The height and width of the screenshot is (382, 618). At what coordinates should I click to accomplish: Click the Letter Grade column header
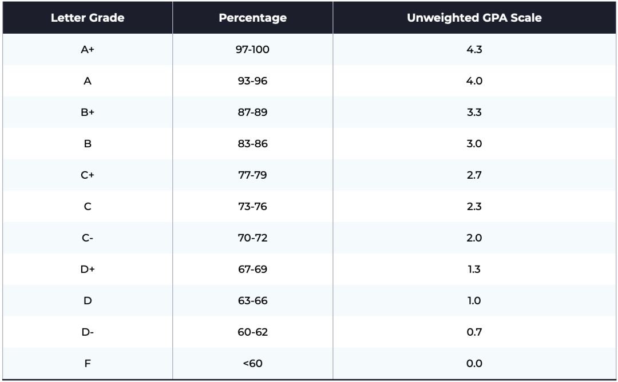pyautogui.click(x=88, y=18)
